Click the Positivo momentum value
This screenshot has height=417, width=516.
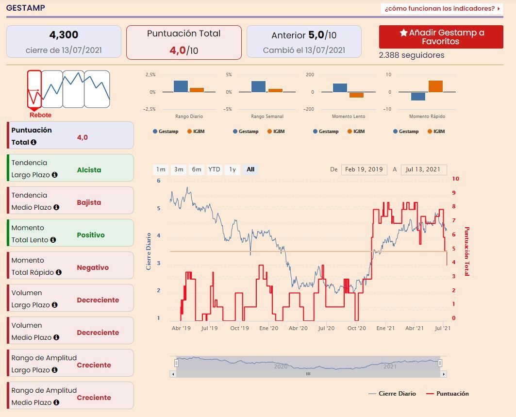[90, 235]
